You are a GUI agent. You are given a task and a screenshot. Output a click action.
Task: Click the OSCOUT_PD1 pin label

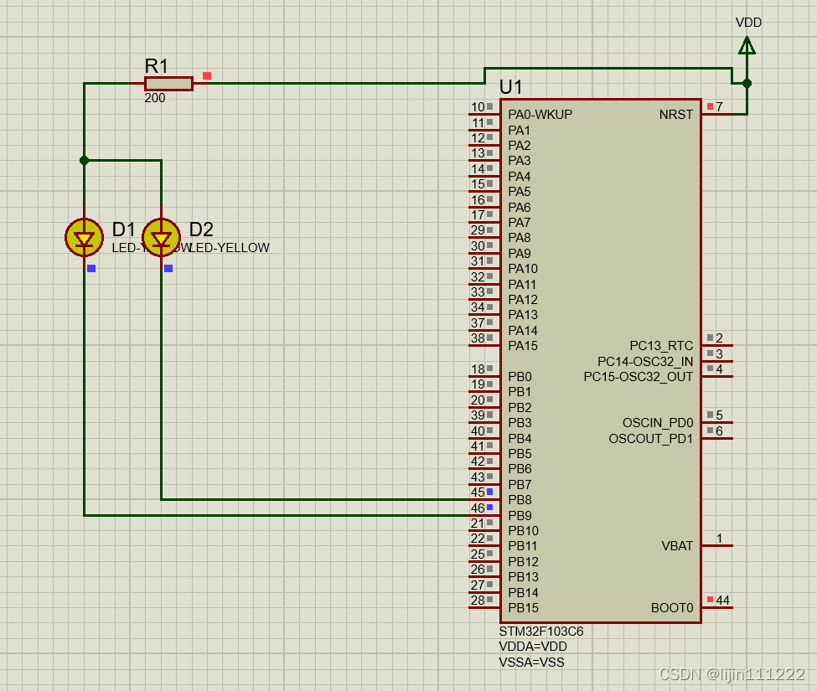pyautogui.click(x=651, y=439)
